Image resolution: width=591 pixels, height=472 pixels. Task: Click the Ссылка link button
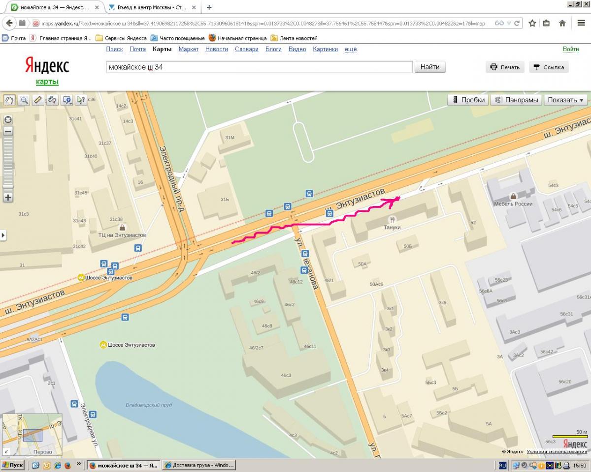[x=549, y=67]
